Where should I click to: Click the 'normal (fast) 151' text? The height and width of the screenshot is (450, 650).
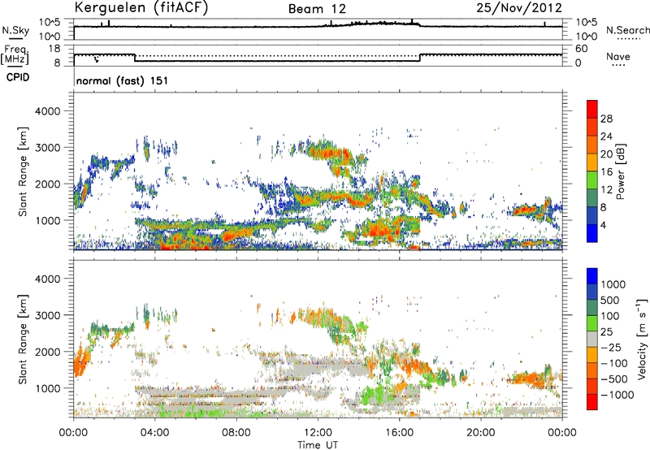[x=123, y=80]
